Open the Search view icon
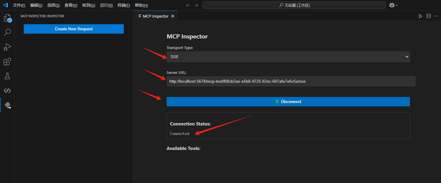441x183 pixels. coord(7,32)
